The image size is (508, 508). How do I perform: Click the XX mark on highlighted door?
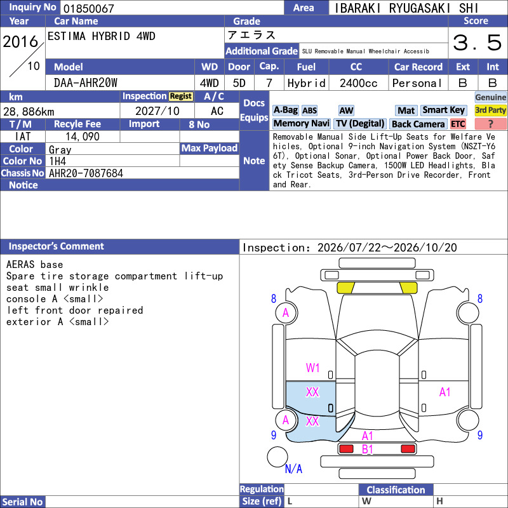point(312,392)
